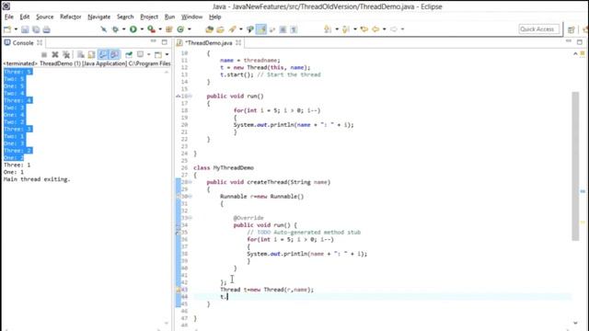Expand the Debug configurations dropdown arrow
The image size is (589, 331).
(x=123, y=29)
